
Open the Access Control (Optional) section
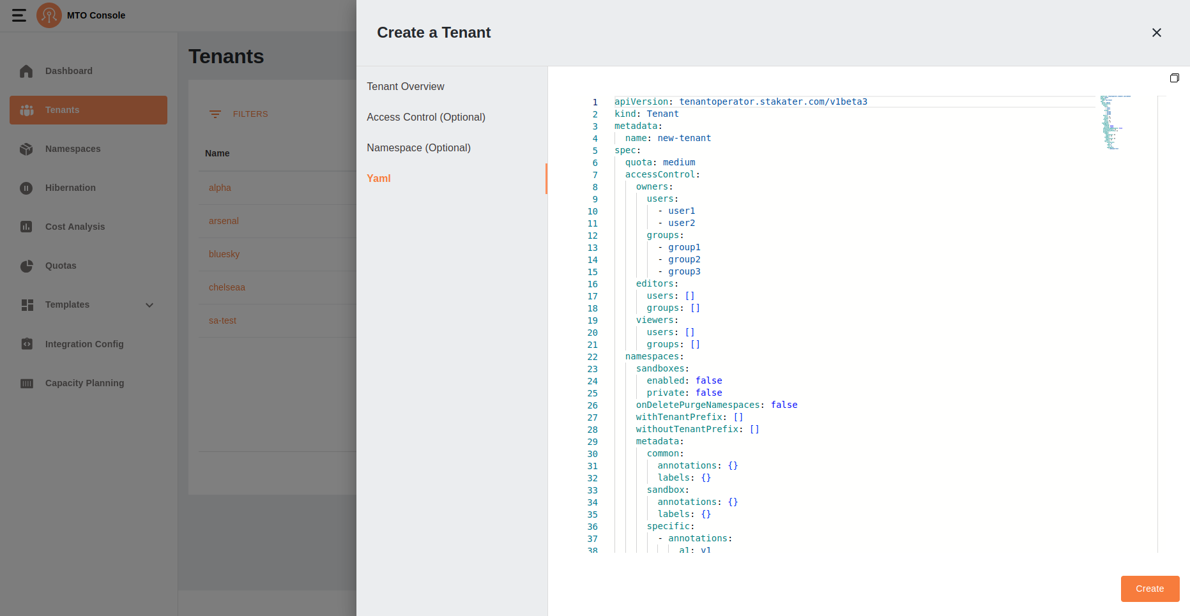click(426, 117)
